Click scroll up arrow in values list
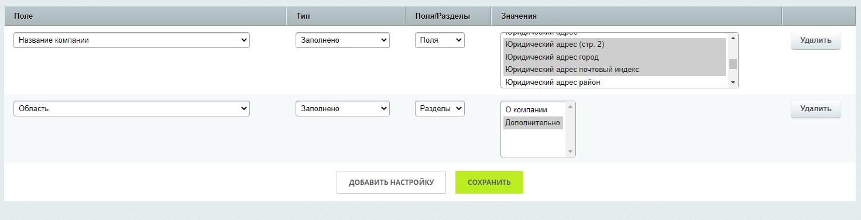 [x=733, y=38]
